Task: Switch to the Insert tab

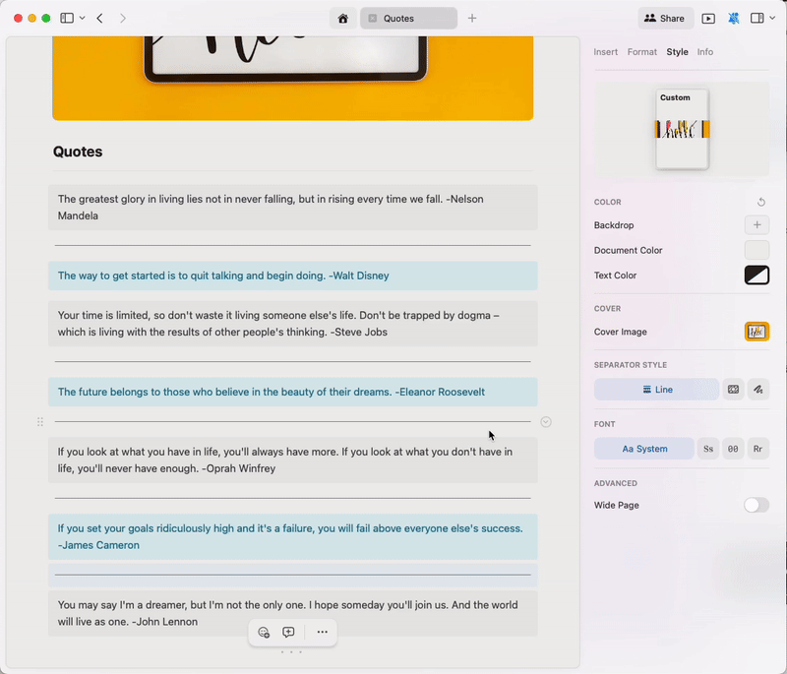Action: coord(605,52)
